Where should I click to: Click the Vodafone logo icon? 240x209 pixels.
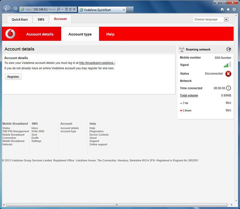[10, 34]
